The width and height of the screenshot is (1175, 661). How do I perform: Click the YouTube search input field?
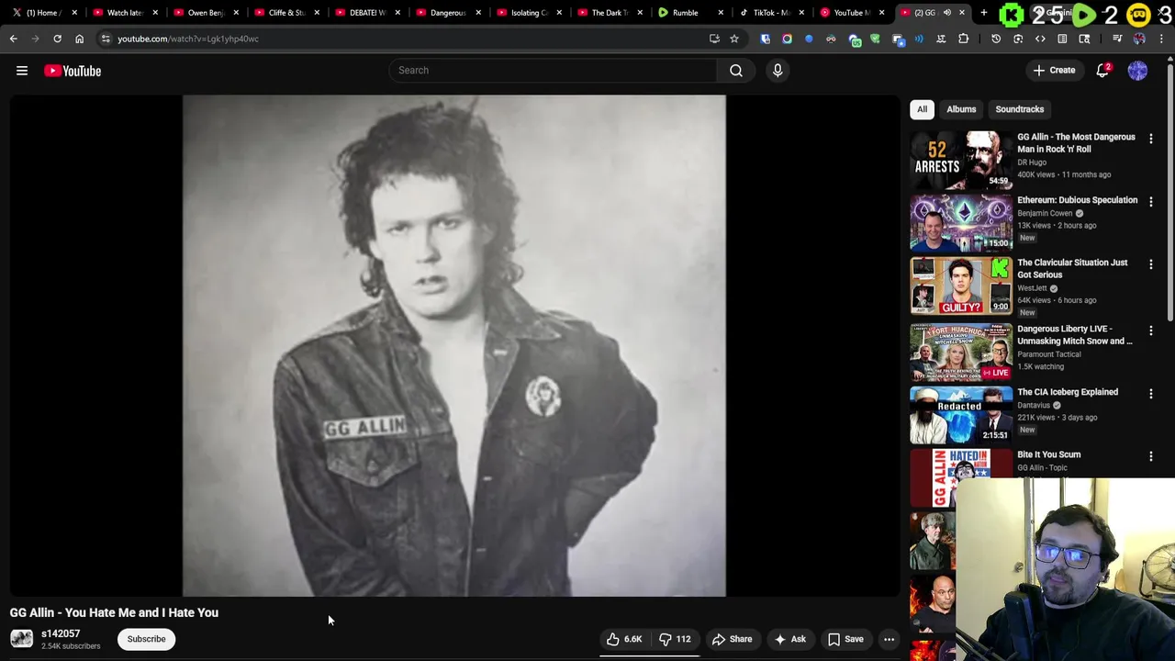554,71
